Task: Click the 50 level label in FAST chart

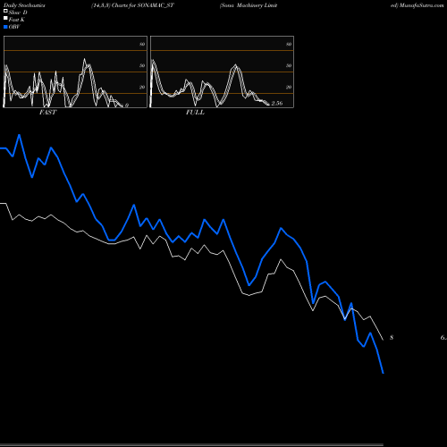Action: [142, 65]
